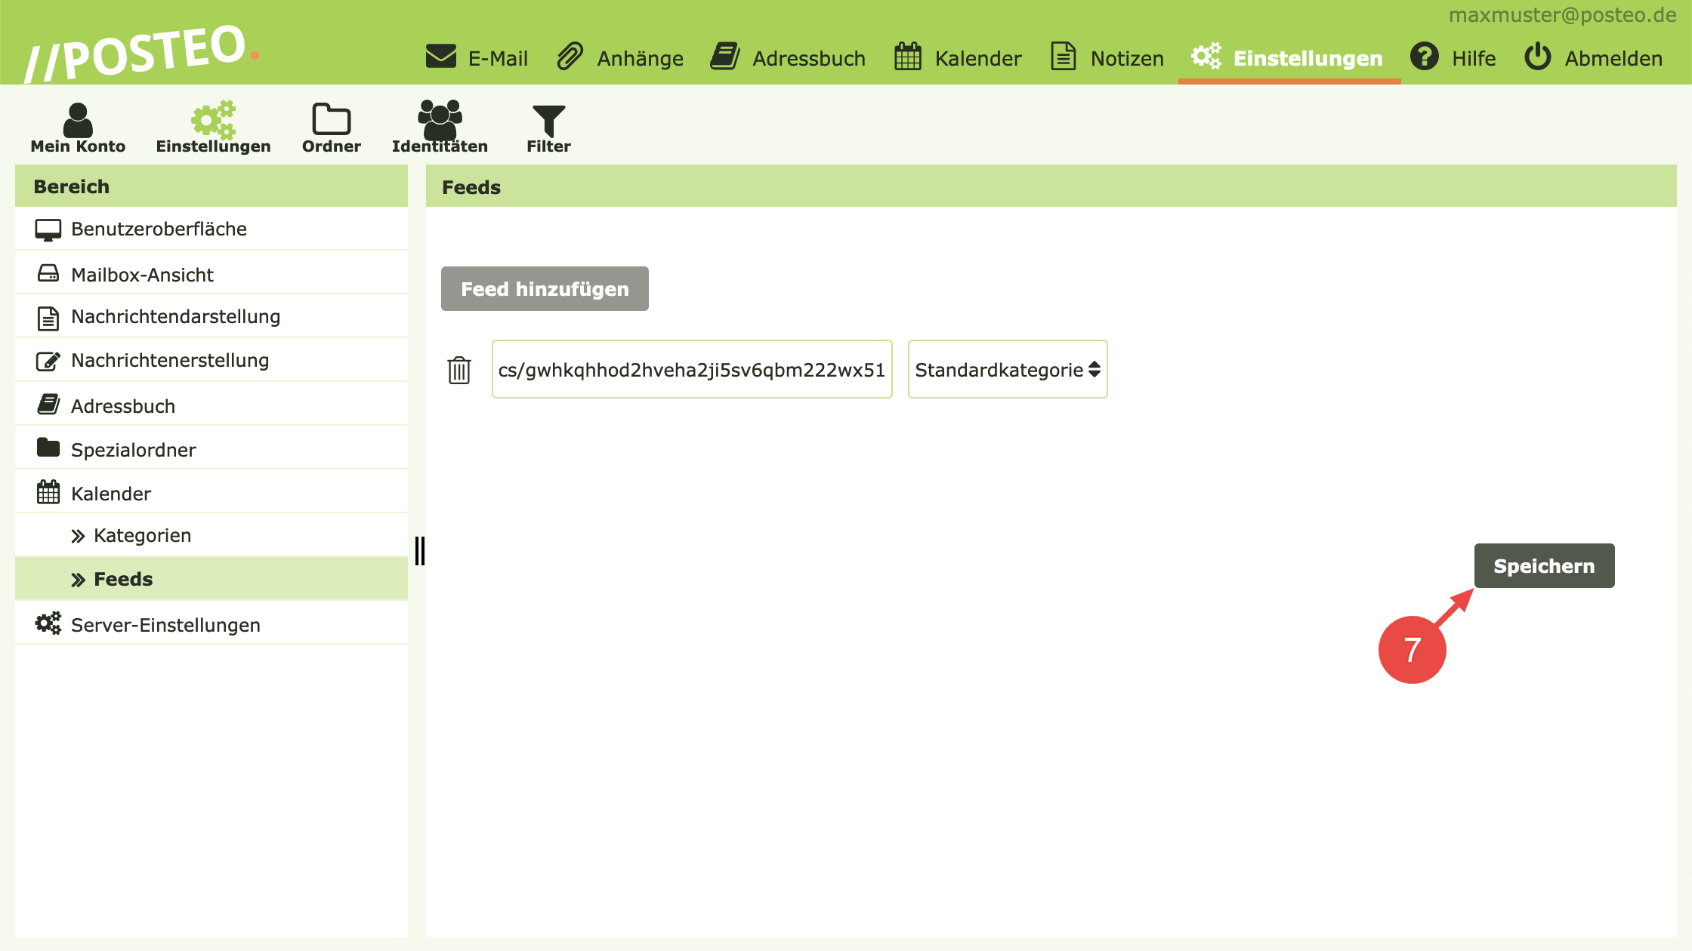Open the Standardkategorie dropdown
The width and height of the screenshot is (1692, 951).
click(x=1007, y=370)
